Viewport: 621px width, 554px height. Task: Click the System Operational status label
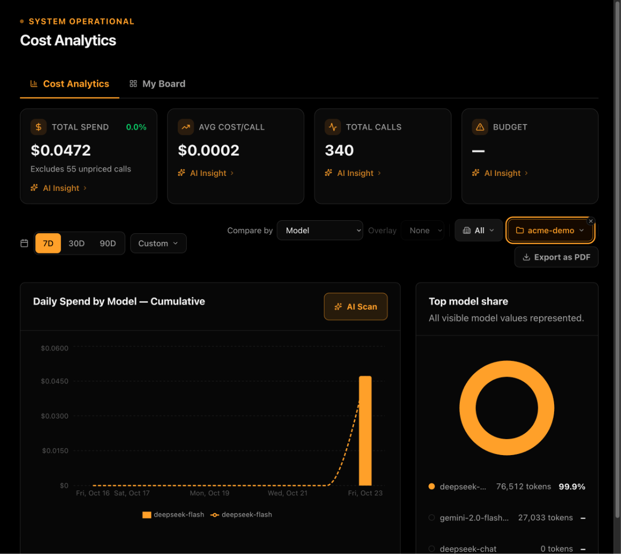pos(81,21)
